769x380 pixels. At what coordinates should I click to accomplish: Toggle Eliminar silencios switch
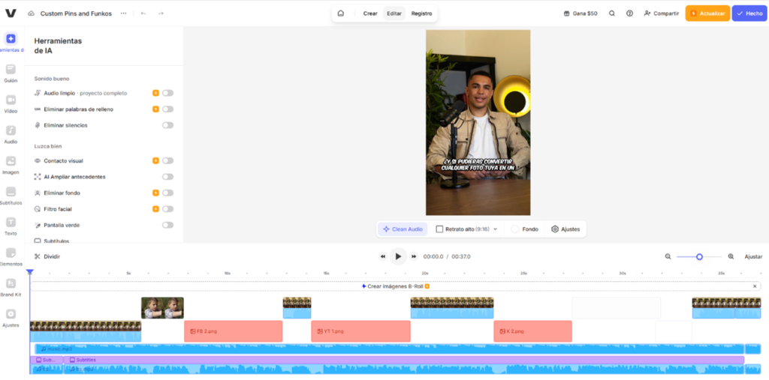click(167, 125)
